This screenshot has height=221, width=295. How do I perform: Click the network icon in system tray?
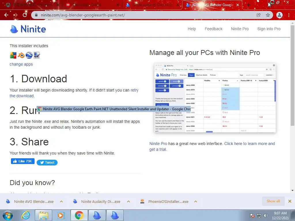[259, 215]
